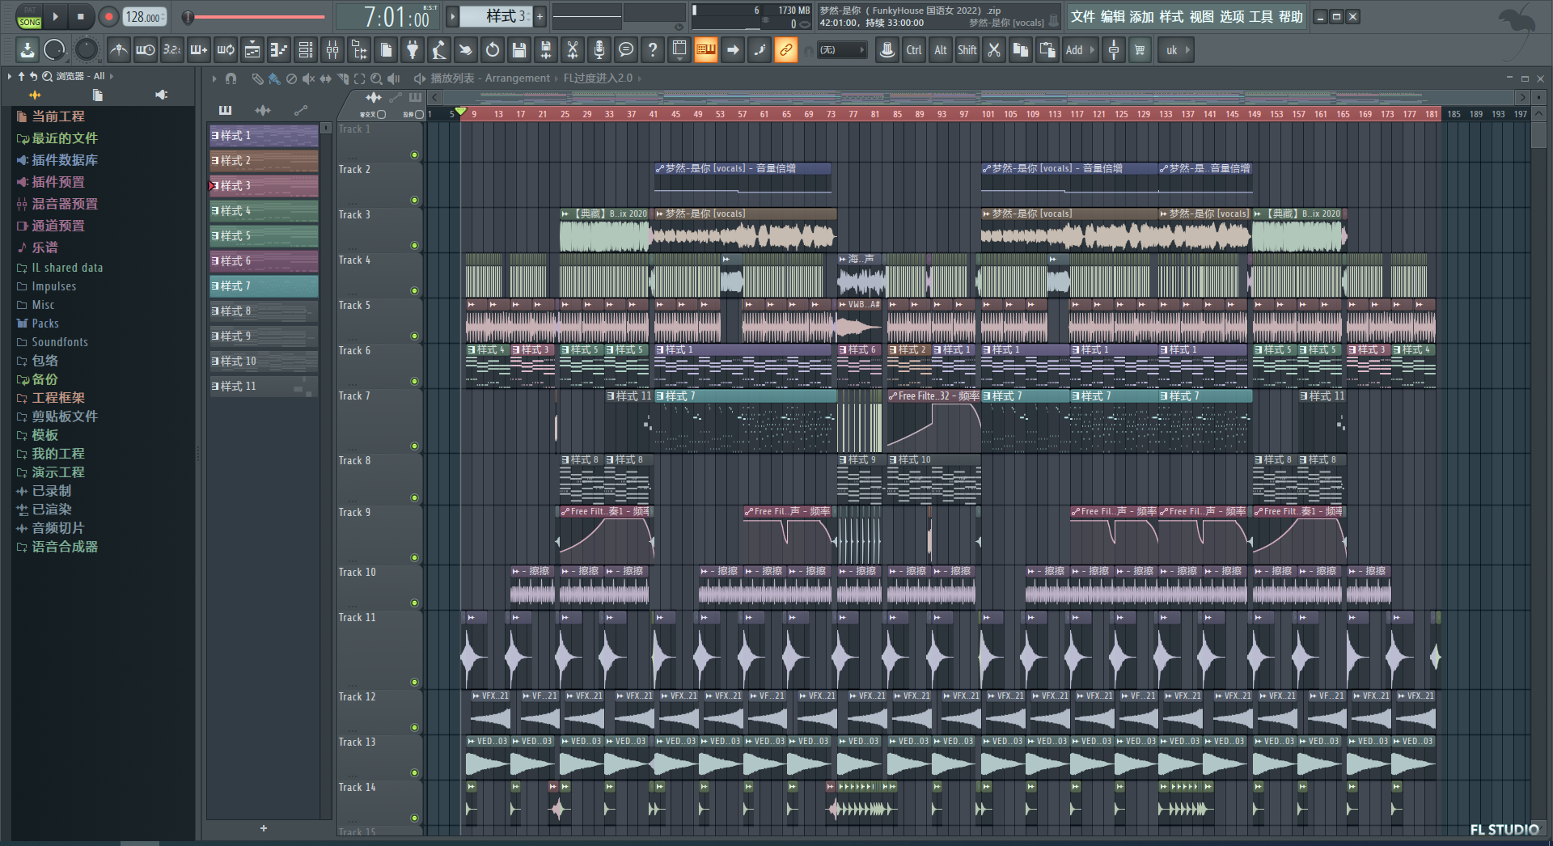Screen dimensions: 1553x846
Task: Toggle the 3-2-1 recording countdown
Action: click(x=172, y=50)
